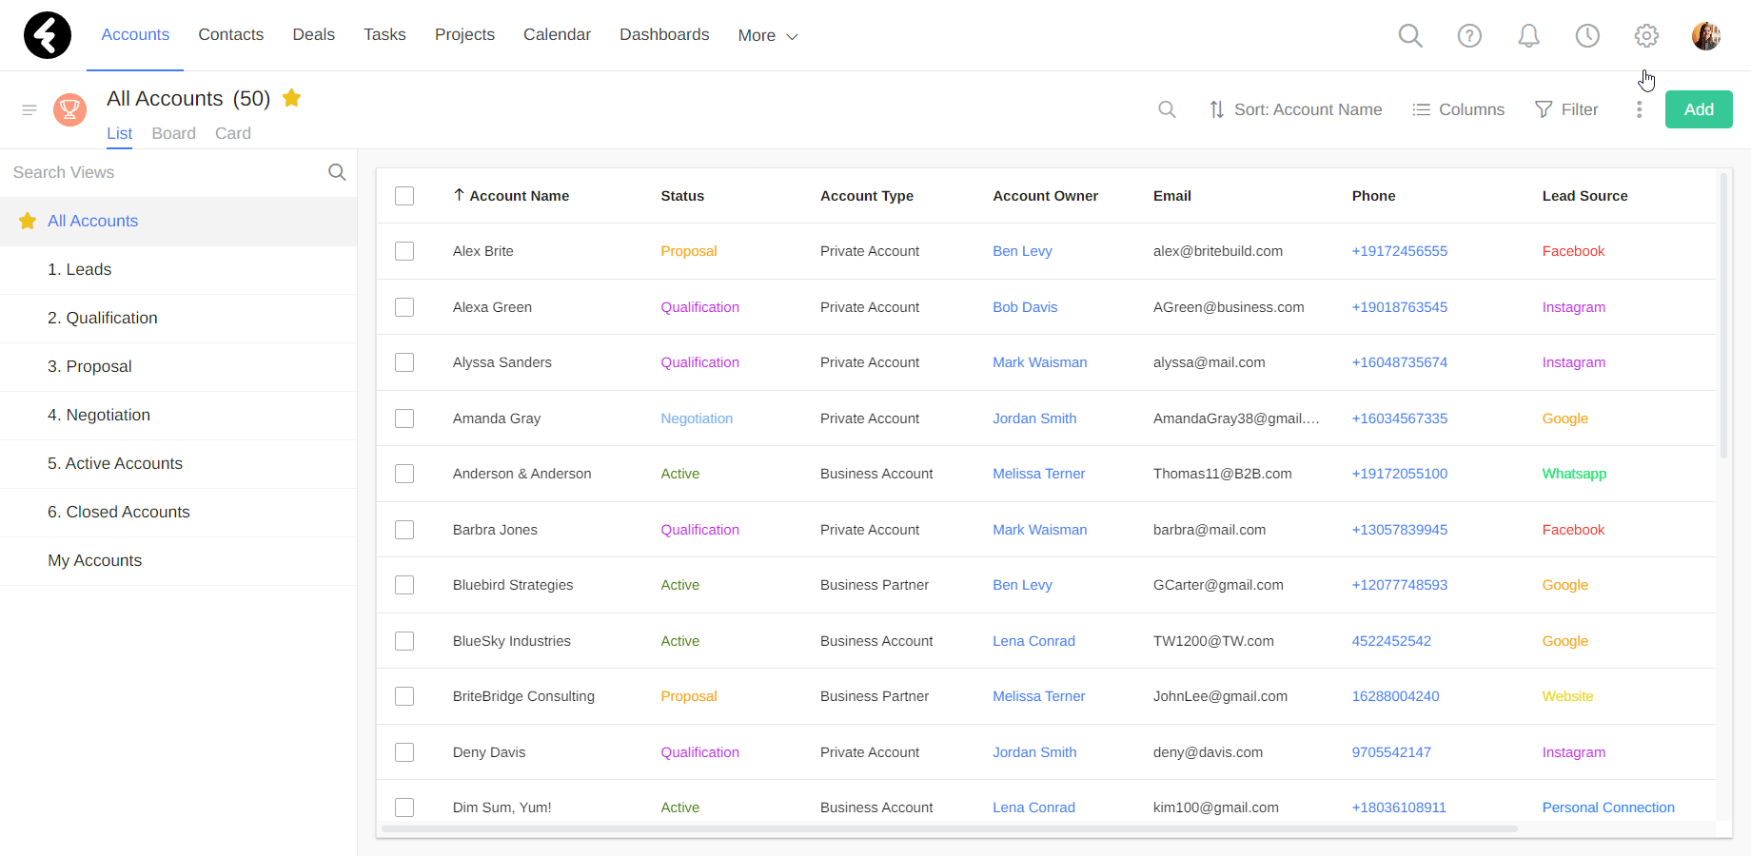Open user profile avatar
The width and height of the screenshot is (1751, 856).
pos(1705,35)
